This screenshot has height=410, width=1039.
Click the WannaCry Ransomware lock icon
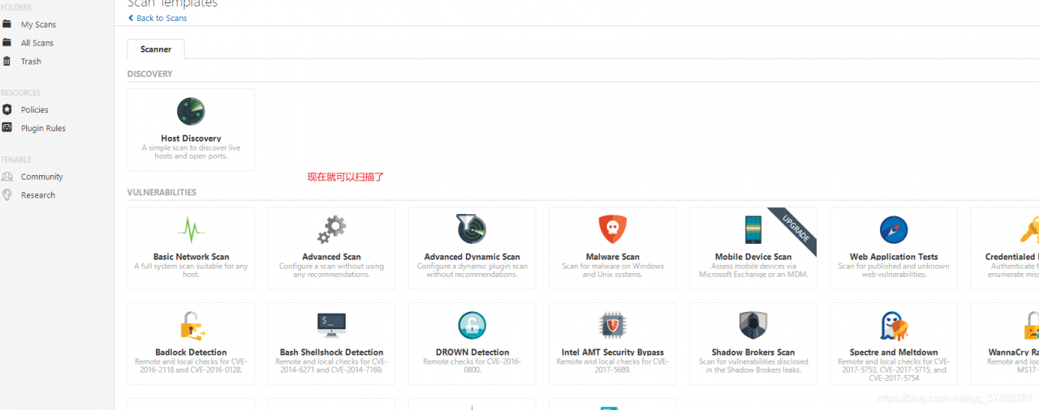pyautogui.click(x=1031, y=325)
